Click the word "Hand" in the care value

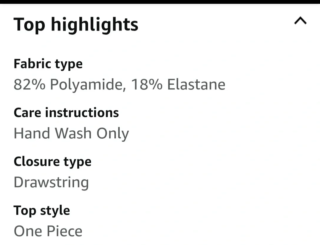[x=32, y=133]
